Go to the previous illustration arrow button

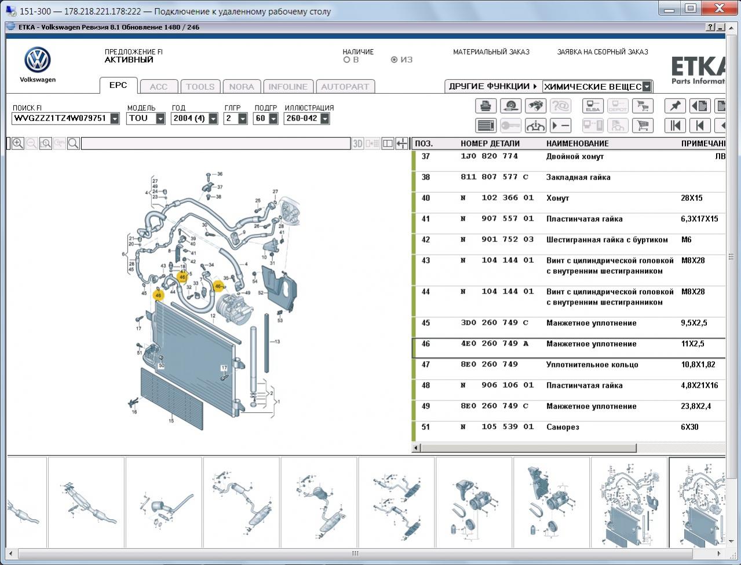point(700,125)
